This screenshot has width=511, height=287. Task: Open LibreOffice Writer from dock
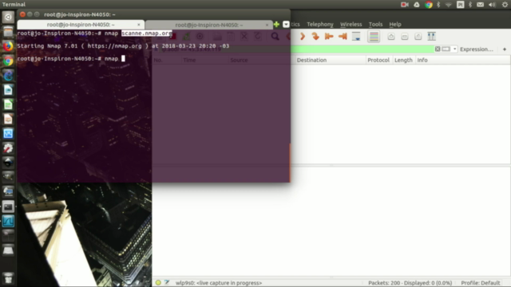(8, 90)
